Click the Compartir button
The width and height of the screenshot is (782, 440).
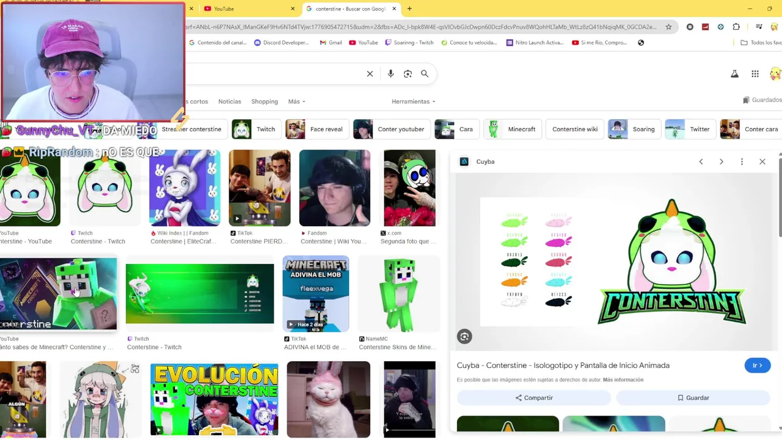[534, 398]
